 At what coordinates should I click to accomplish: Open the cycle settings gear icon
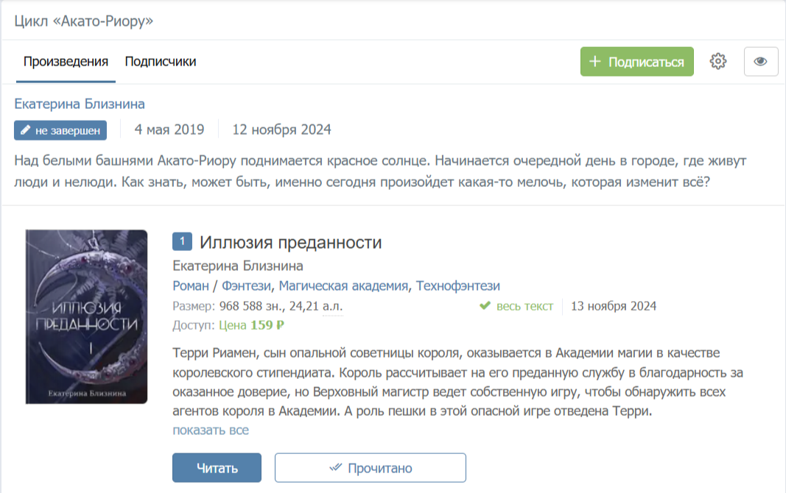pos(718,62)
